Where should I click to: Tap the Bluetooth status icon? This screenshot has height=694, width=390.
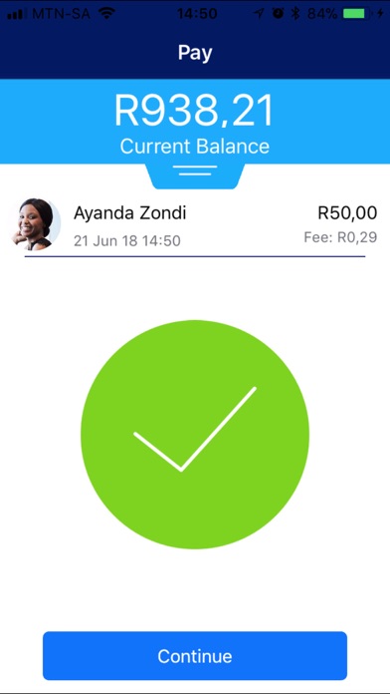pyautogui.click(x=295, y=14)
